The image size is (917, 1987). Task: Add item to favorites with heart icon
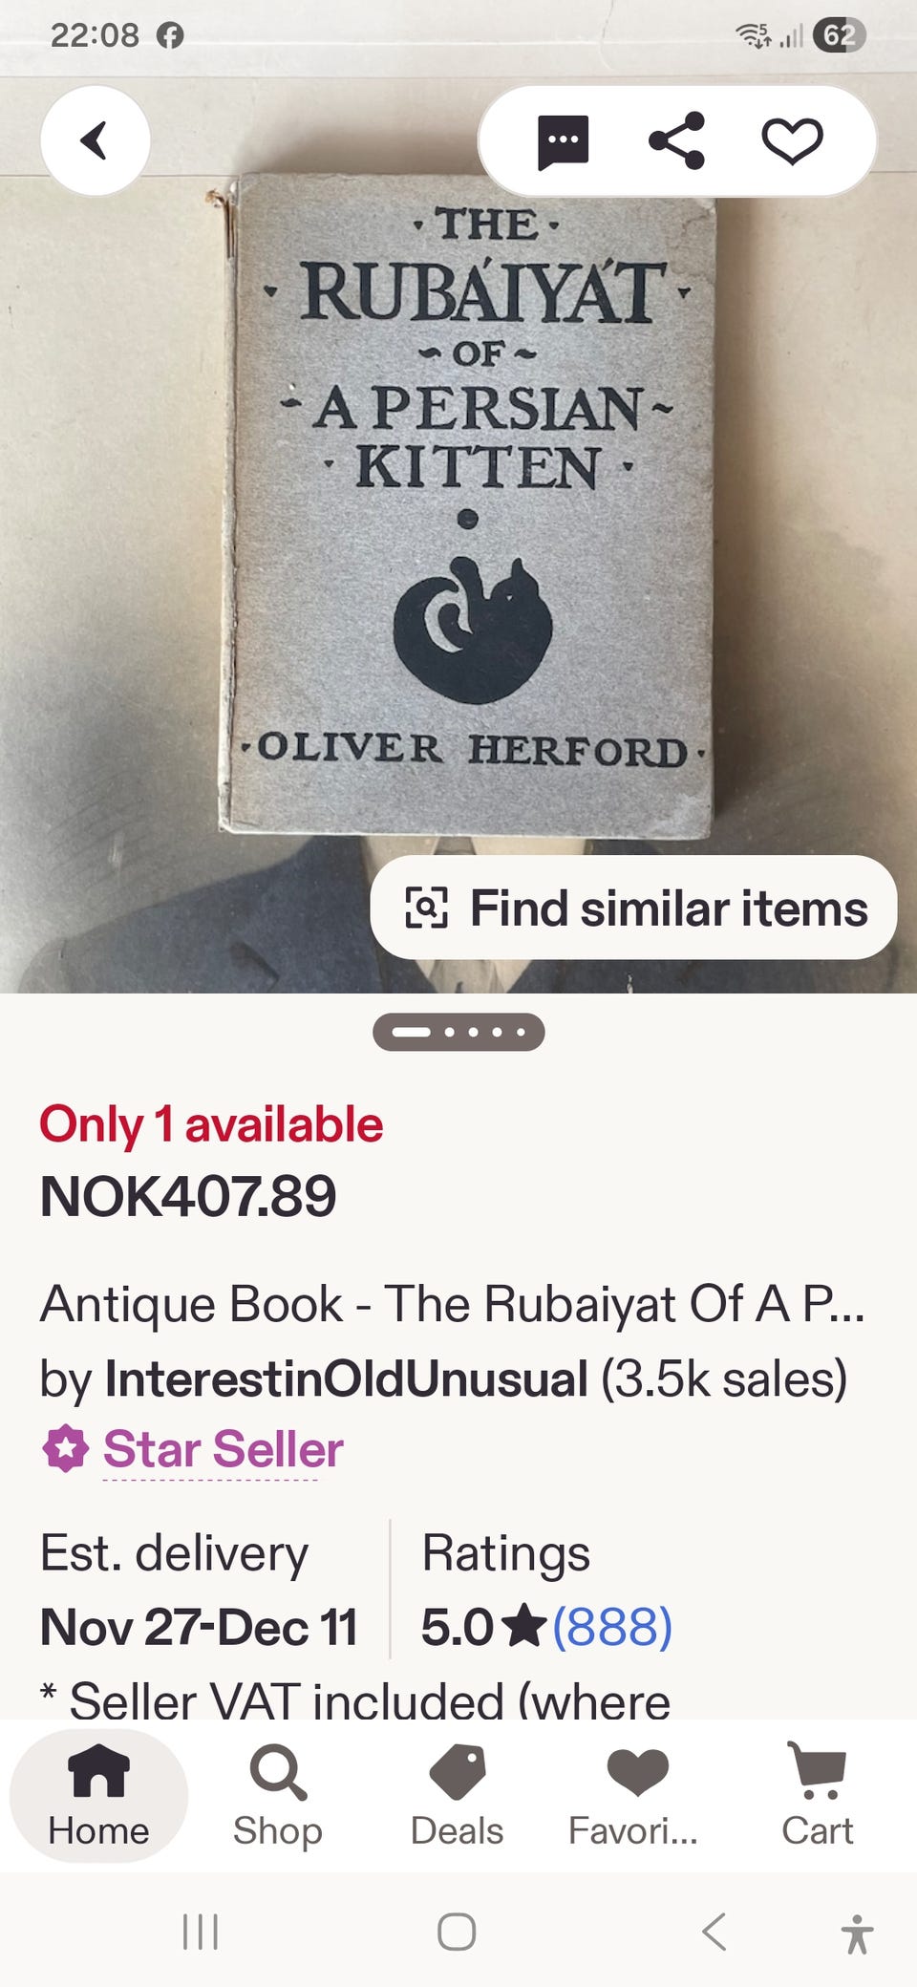click(x=792, y=141)
